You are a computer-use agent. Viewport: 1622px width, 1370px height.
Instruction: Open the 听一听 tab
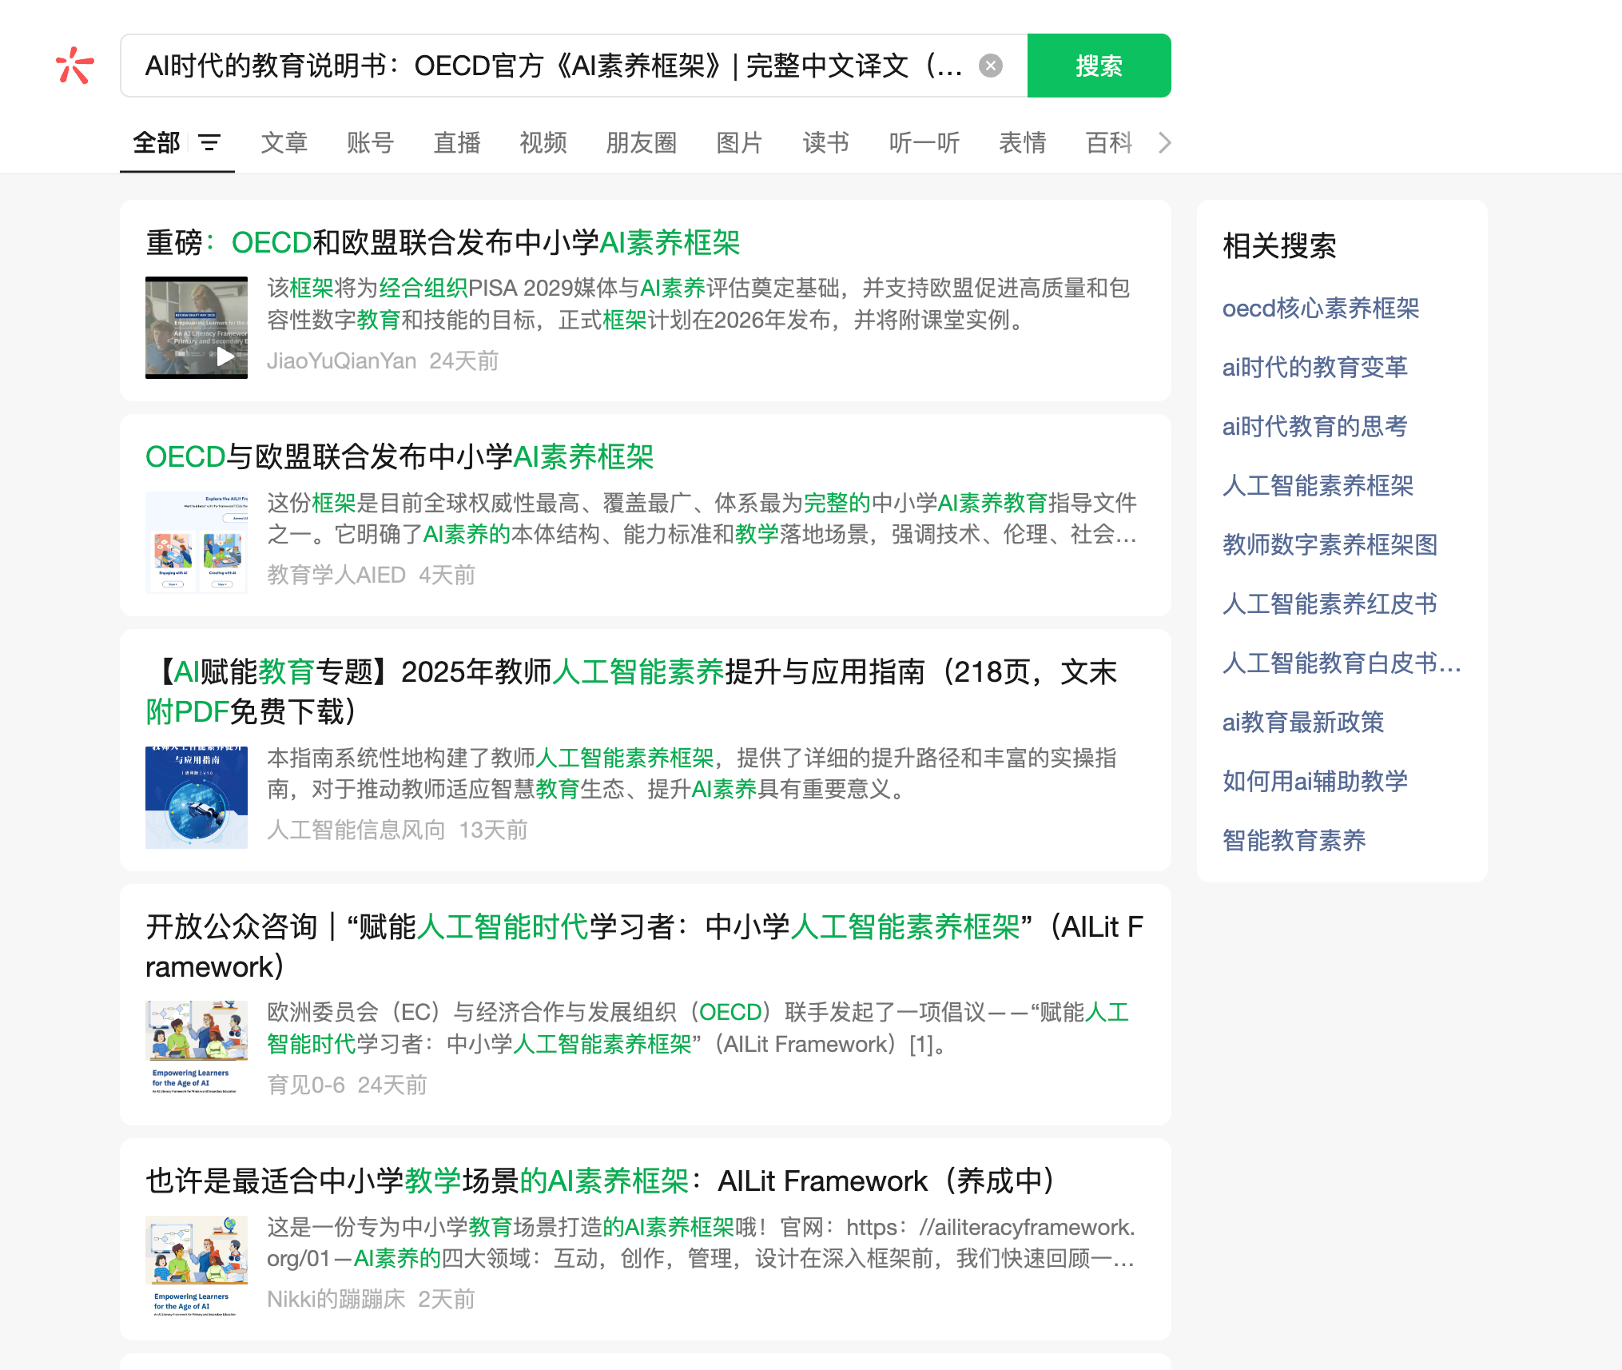[x=924, y=143]
